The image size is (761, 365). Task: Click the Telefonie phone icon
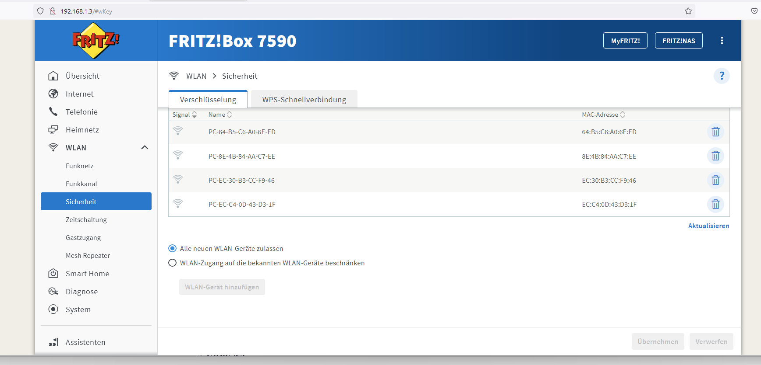click(x=53, y=112)
